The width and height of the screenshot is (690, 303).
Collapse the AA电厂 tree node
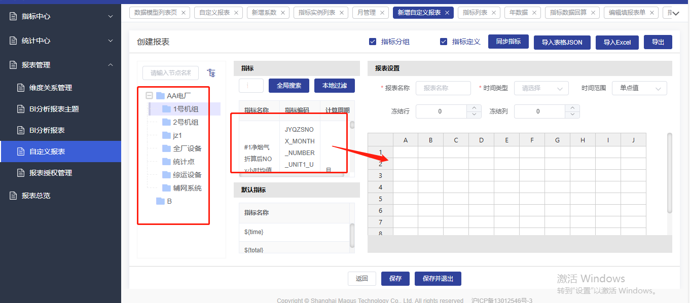(x=149, y=95)
